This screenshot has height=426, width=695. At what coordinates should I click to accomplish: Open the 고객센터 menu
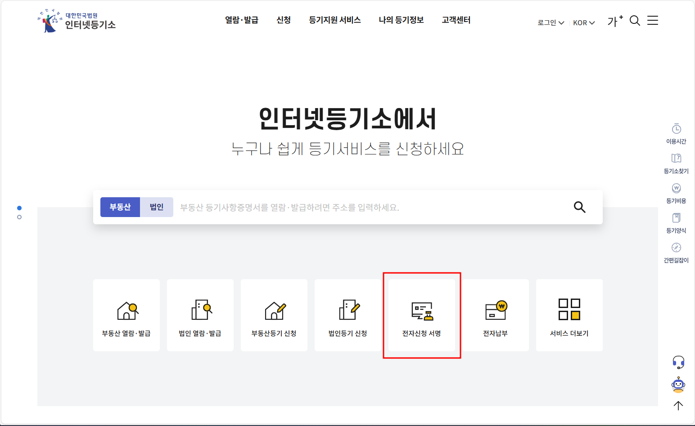456,20
